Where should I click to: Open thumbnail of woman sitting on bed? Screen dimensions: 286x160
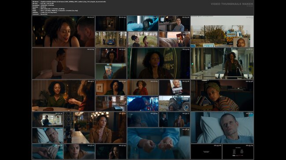click(63, 63)
